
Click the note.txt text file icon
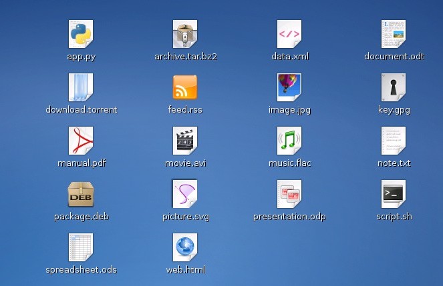[394, 140]
